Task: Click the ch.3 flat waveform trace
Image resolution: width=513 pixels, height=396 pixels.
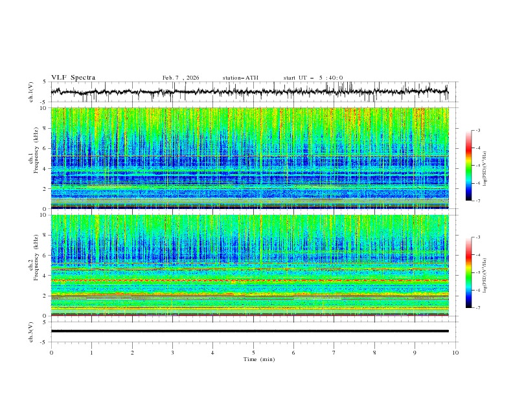Action: pyautogui.click(x=249, y=331)
